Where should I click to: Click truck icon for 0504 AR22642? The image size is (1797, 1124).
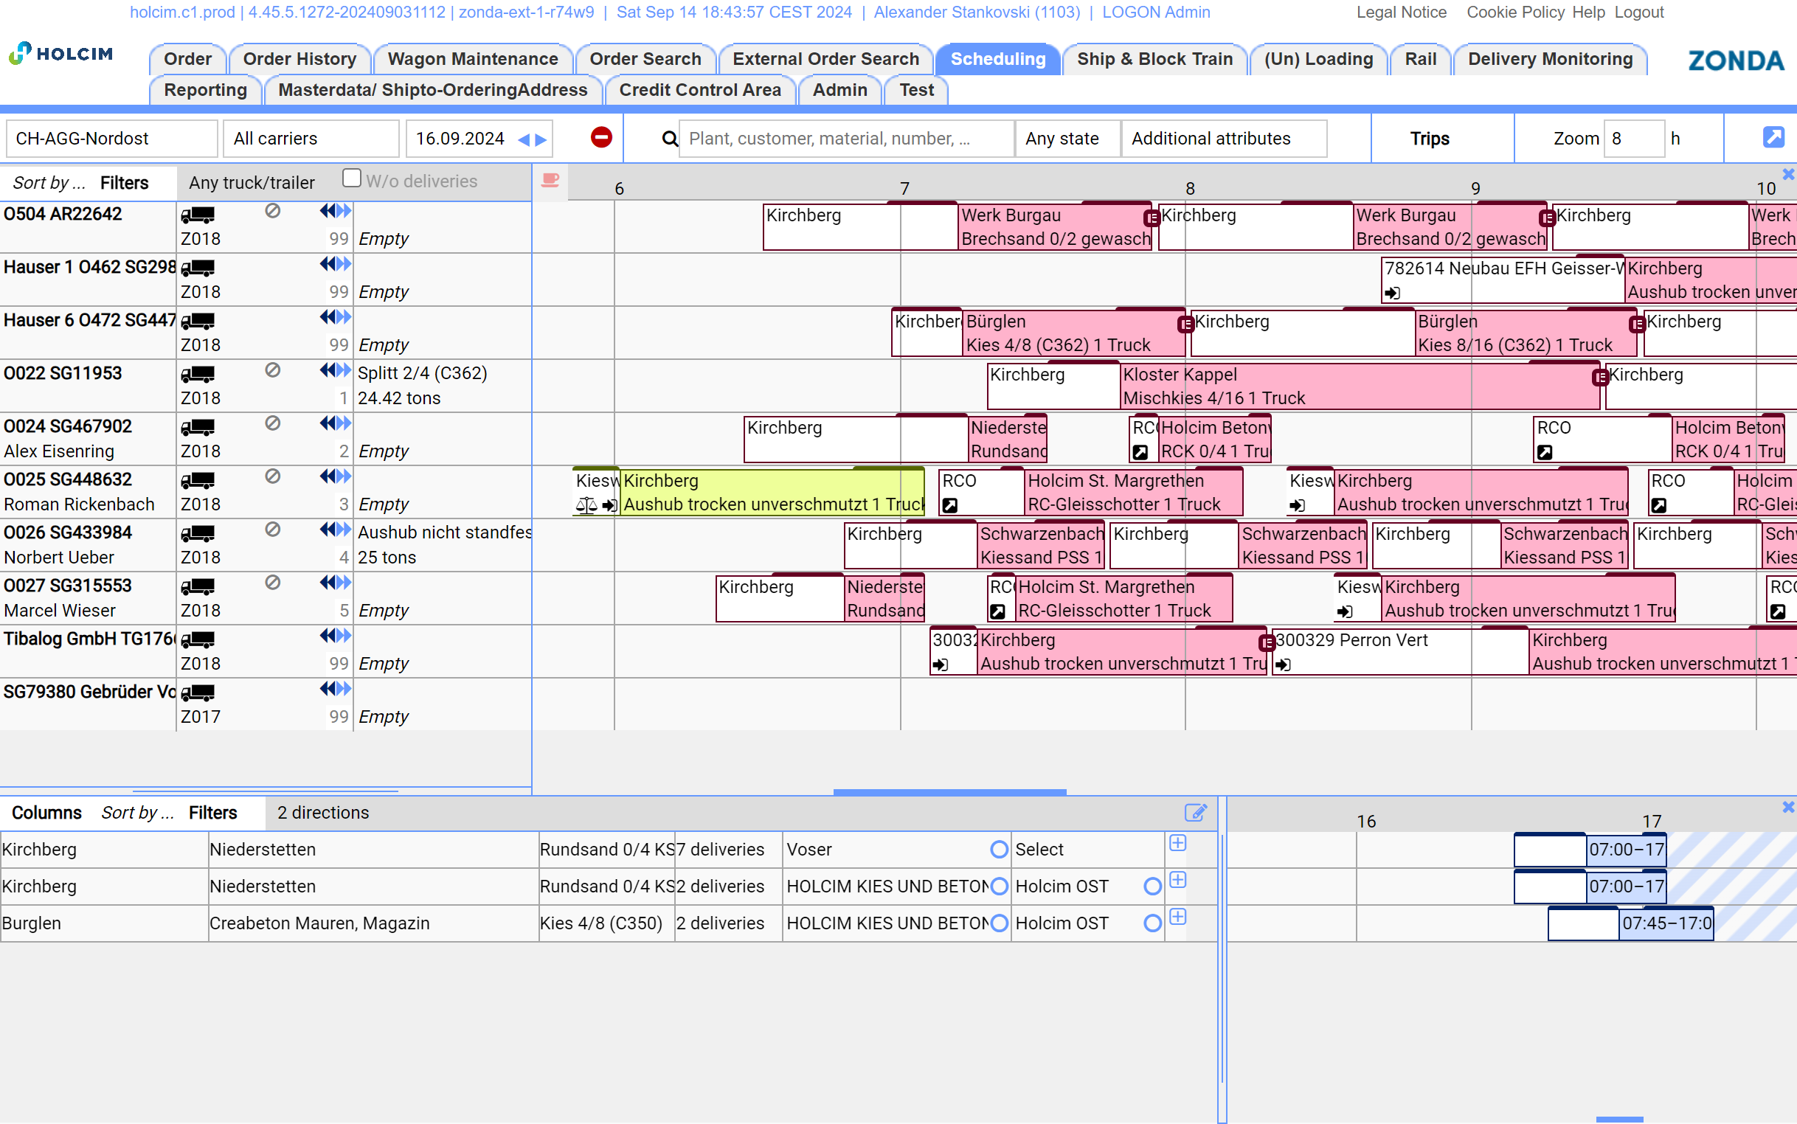[198, 215]
